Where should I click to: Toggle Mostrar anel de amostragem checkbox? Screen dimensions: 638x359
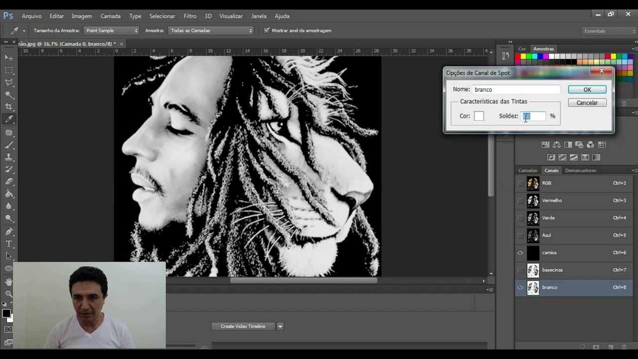(x=267, y=30)
